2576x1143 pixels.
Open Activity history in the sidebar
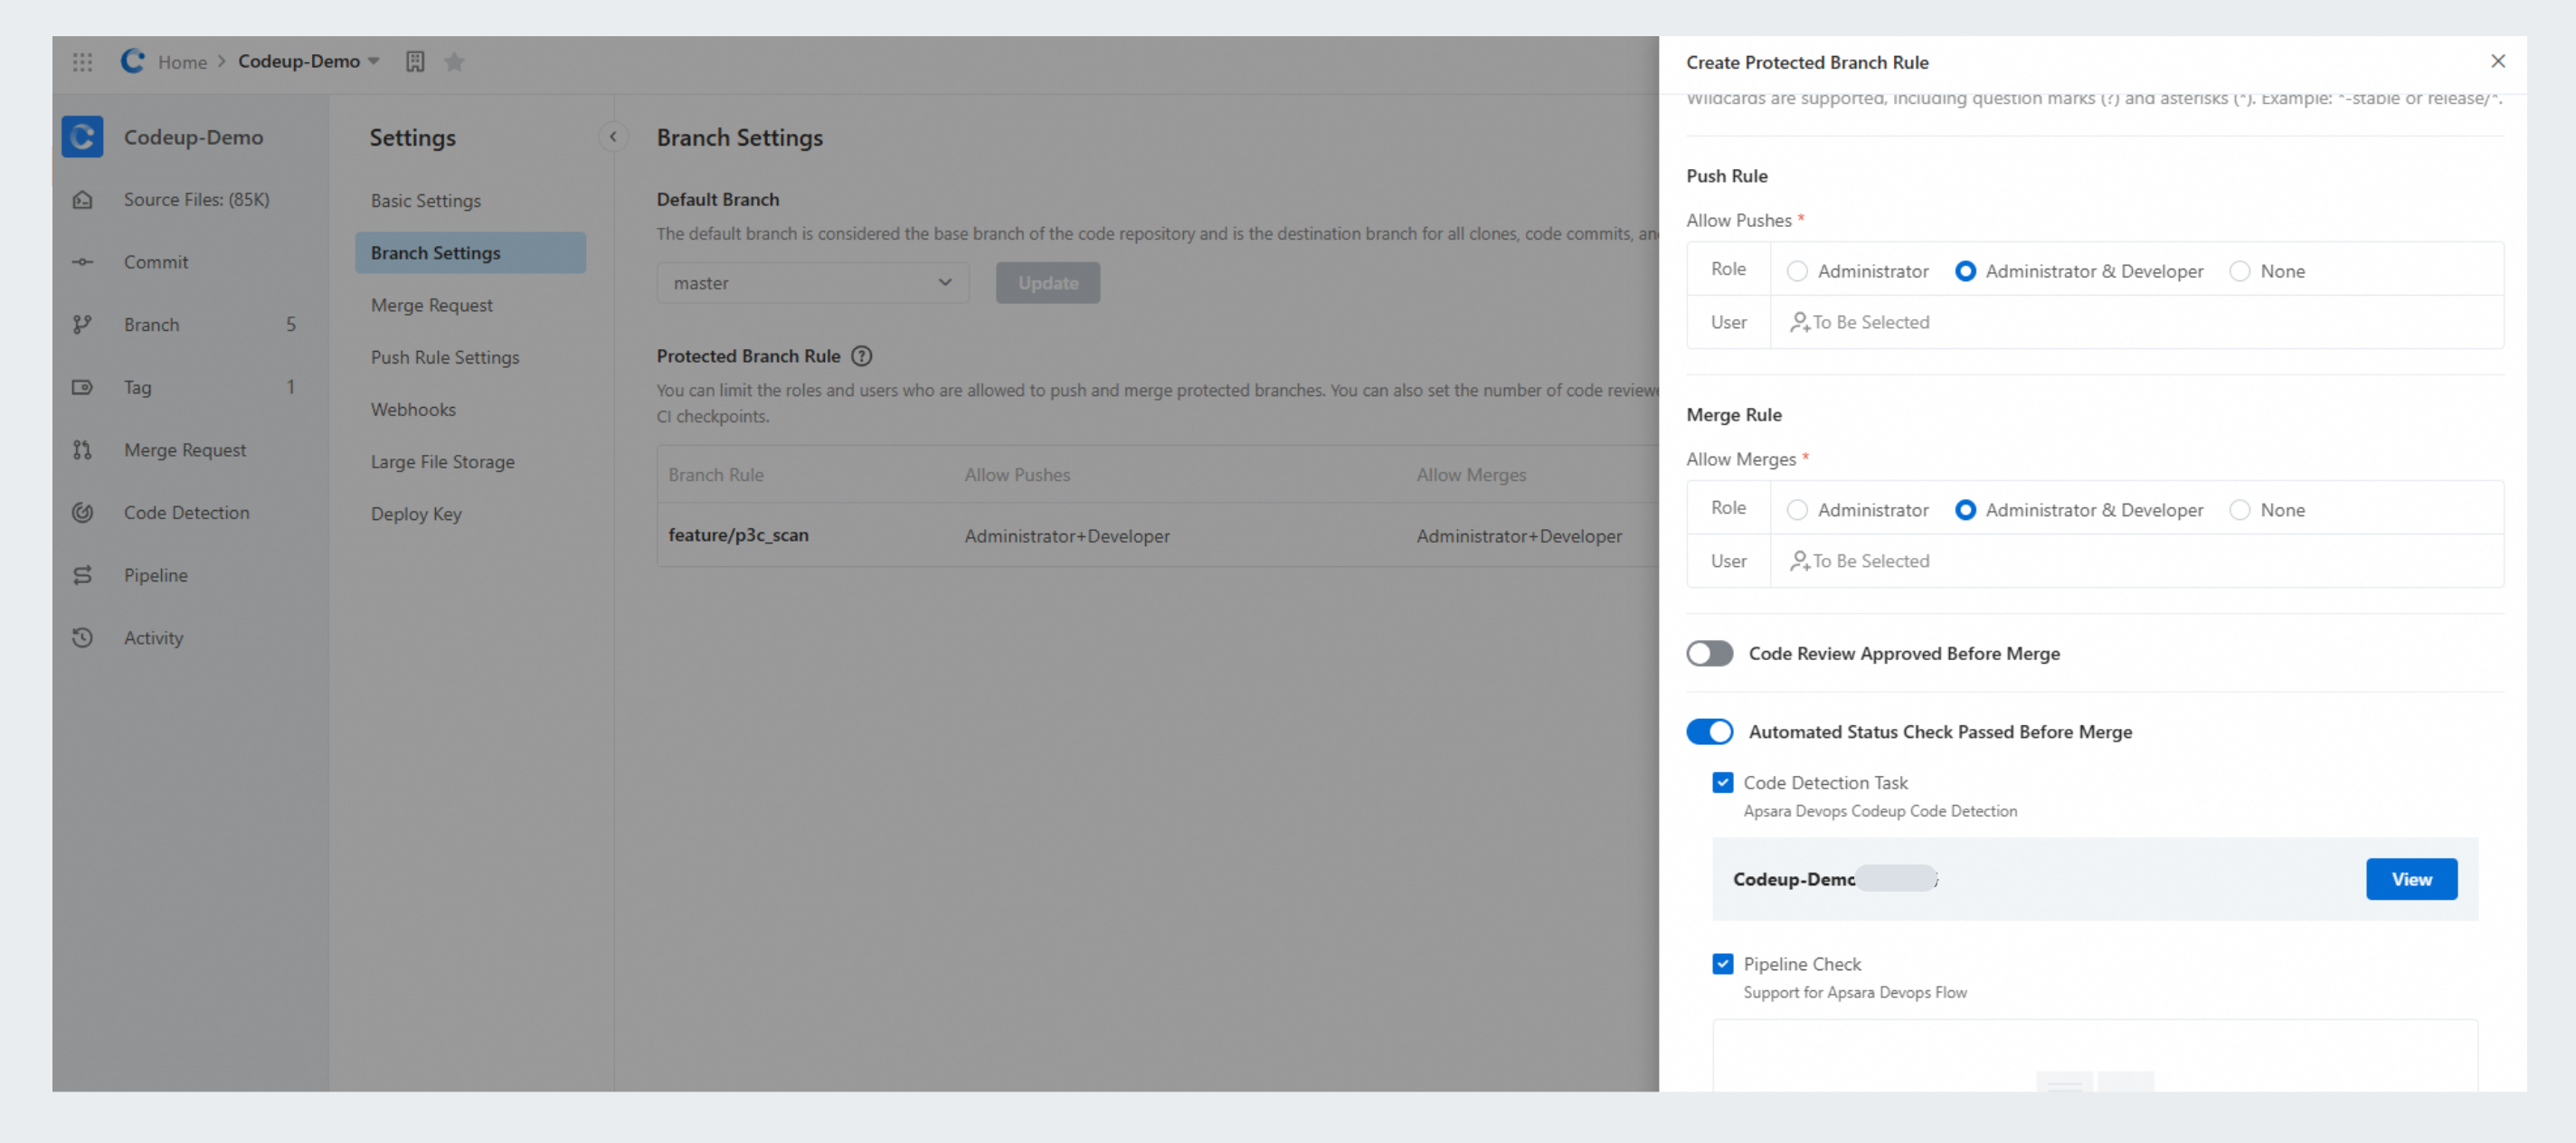pos(153,637)
